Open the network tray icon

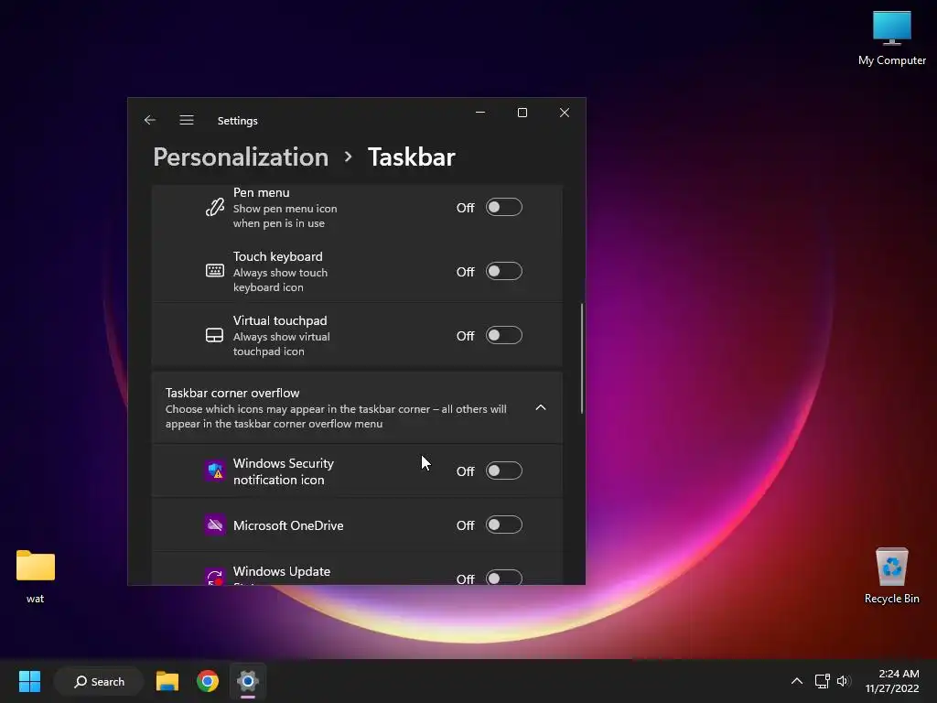(823, 681)
